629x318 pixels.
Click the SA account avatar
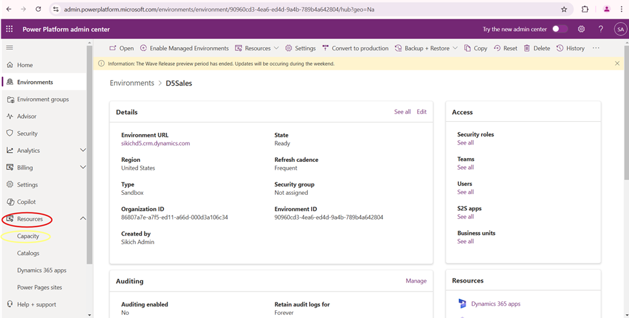point(619,30)
